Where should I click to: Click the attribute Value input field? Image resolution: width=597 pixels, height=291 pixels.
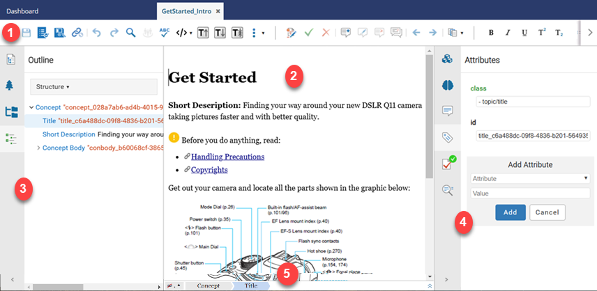[x=529, y=194]
